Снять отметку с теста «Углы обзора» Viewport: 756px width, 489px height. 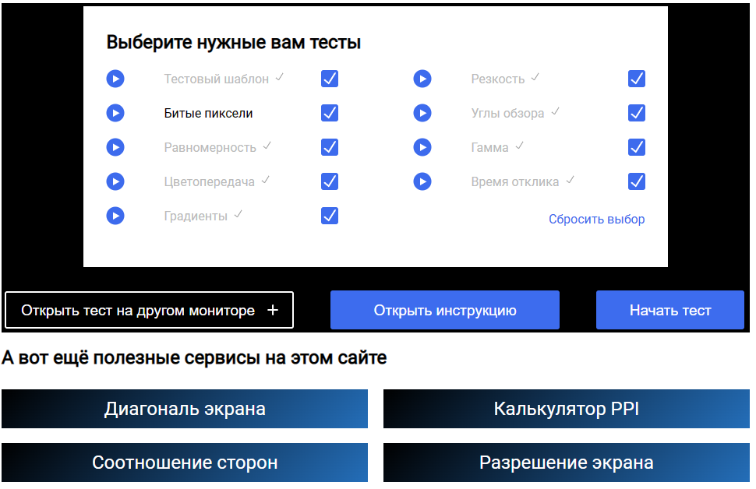(x=636, y=113)
